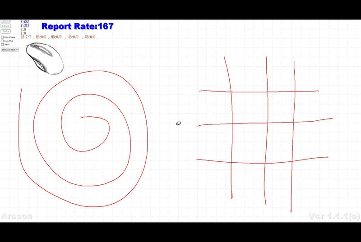Expand the Standard Test dropdown
This screenshot has width=361, height=242.
(9, 50)
